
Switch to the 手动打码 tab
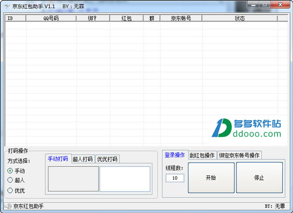pyautogui.click(x=58, y=159)
